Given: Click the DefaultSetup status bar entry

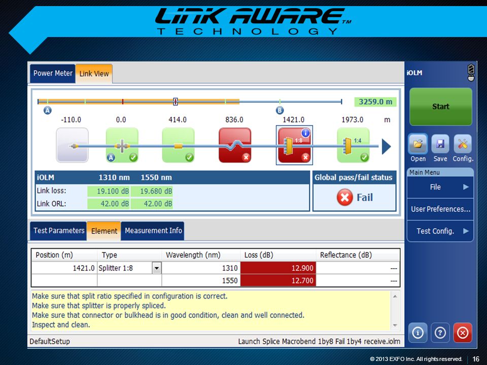Looking at the screenshot, I should point(50,341).
